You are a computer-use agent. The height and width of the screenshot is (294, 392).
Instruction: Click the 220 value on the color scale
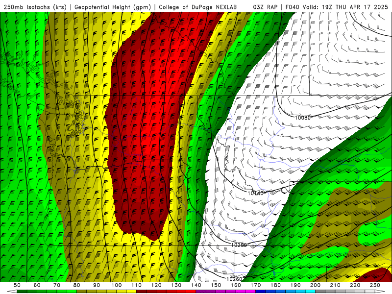[x=355, y=285]
